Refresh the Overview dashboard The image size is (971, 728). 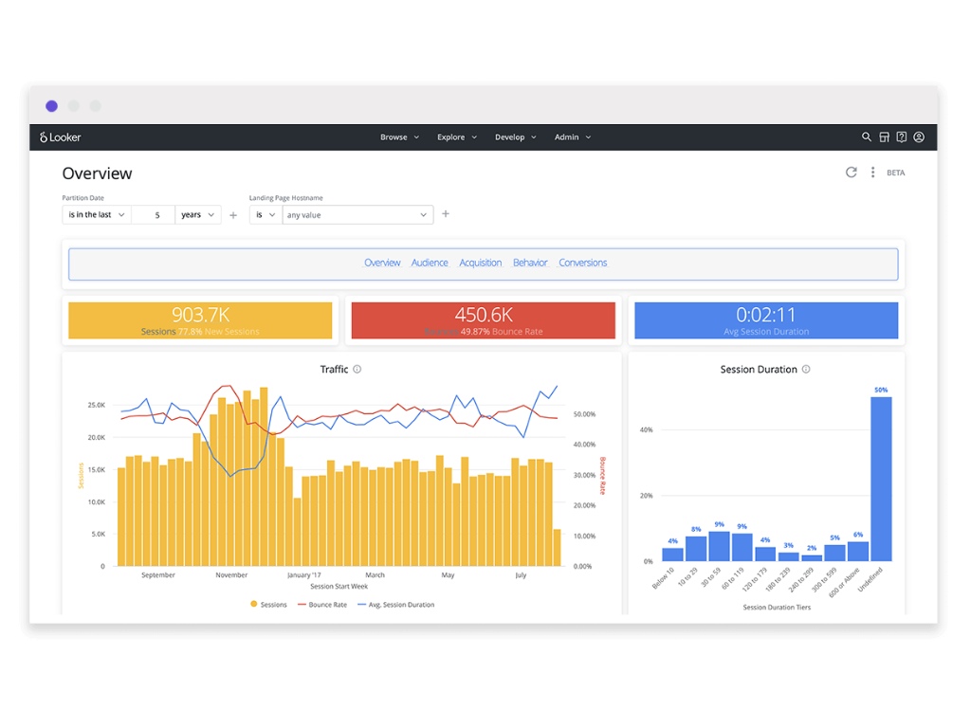point(851,172)
